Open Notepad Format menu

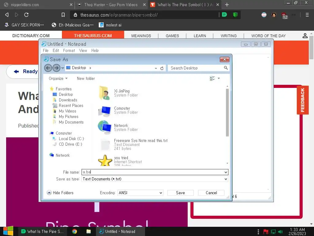[69, 51]
